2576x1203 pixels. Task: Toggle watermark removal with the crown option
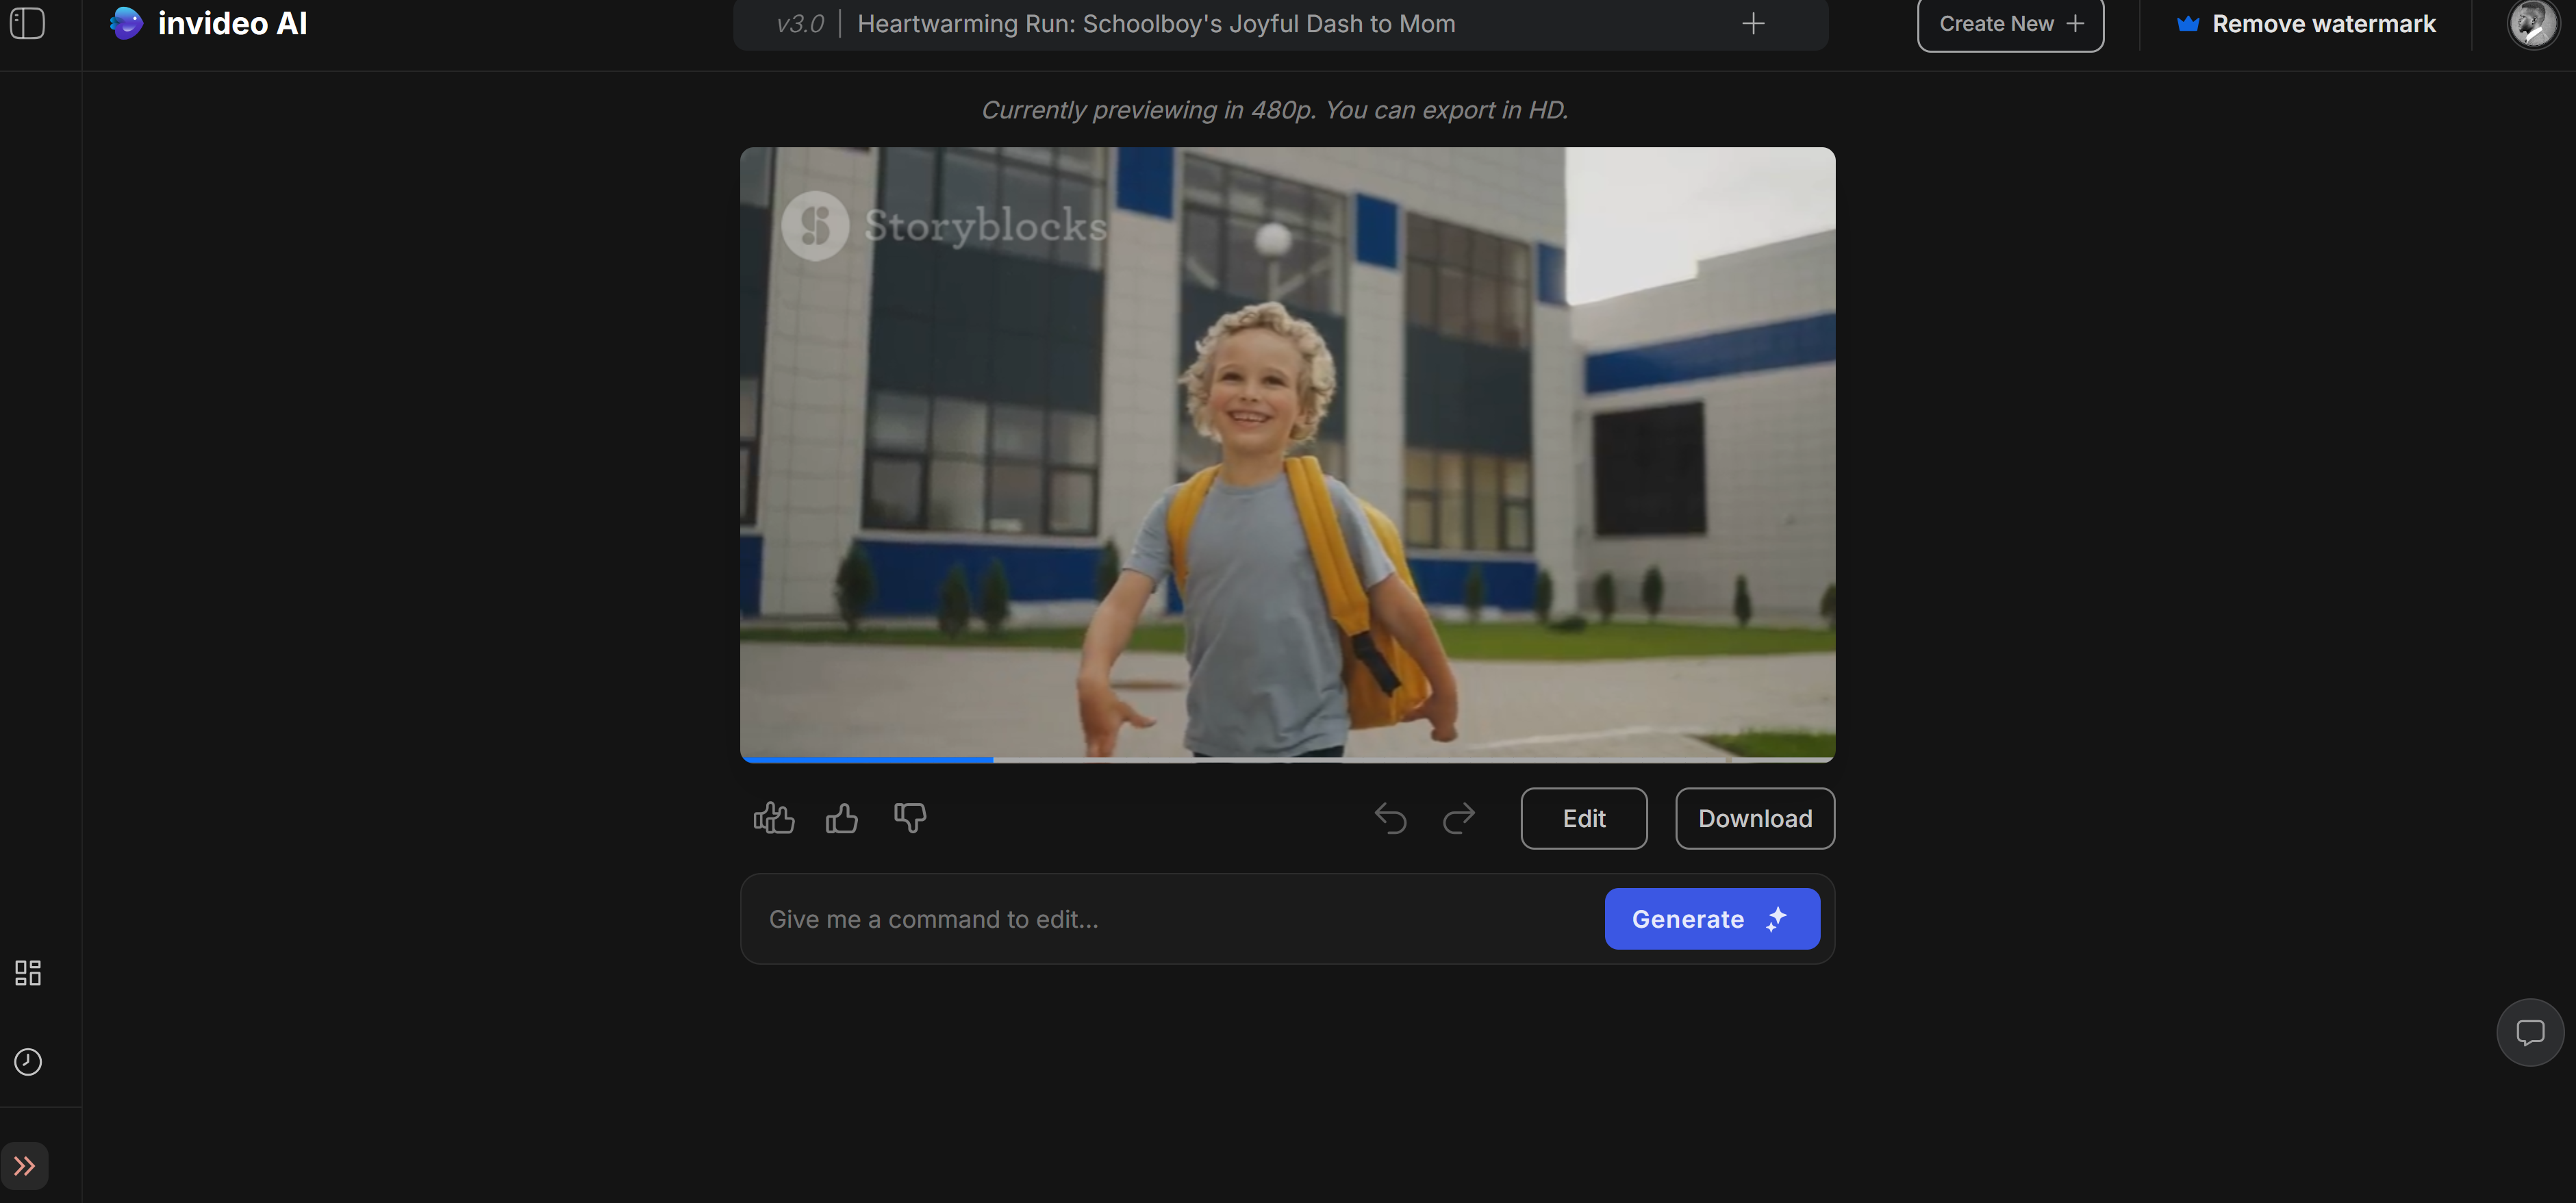coord(2306,23)
